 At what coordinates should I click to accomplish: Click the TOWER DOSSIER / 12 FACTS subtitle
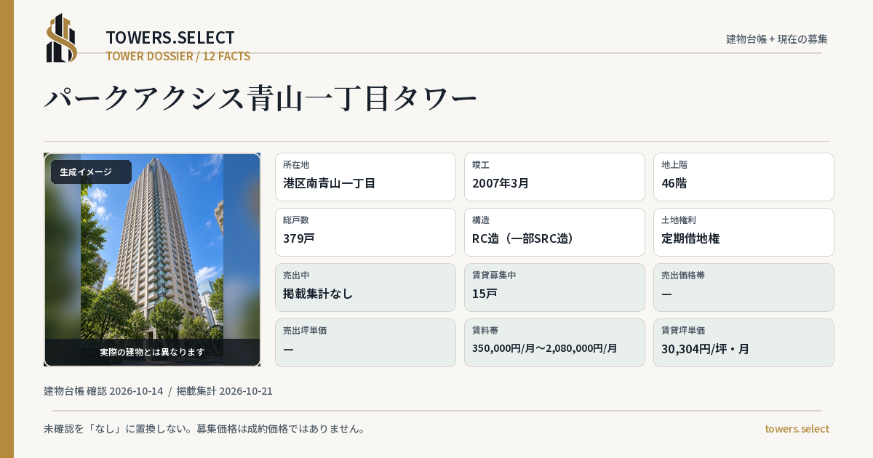178,56
